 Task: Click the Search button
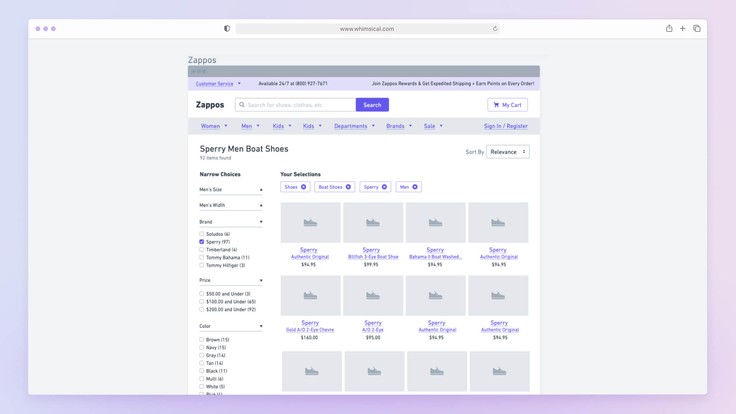[372, 105]
